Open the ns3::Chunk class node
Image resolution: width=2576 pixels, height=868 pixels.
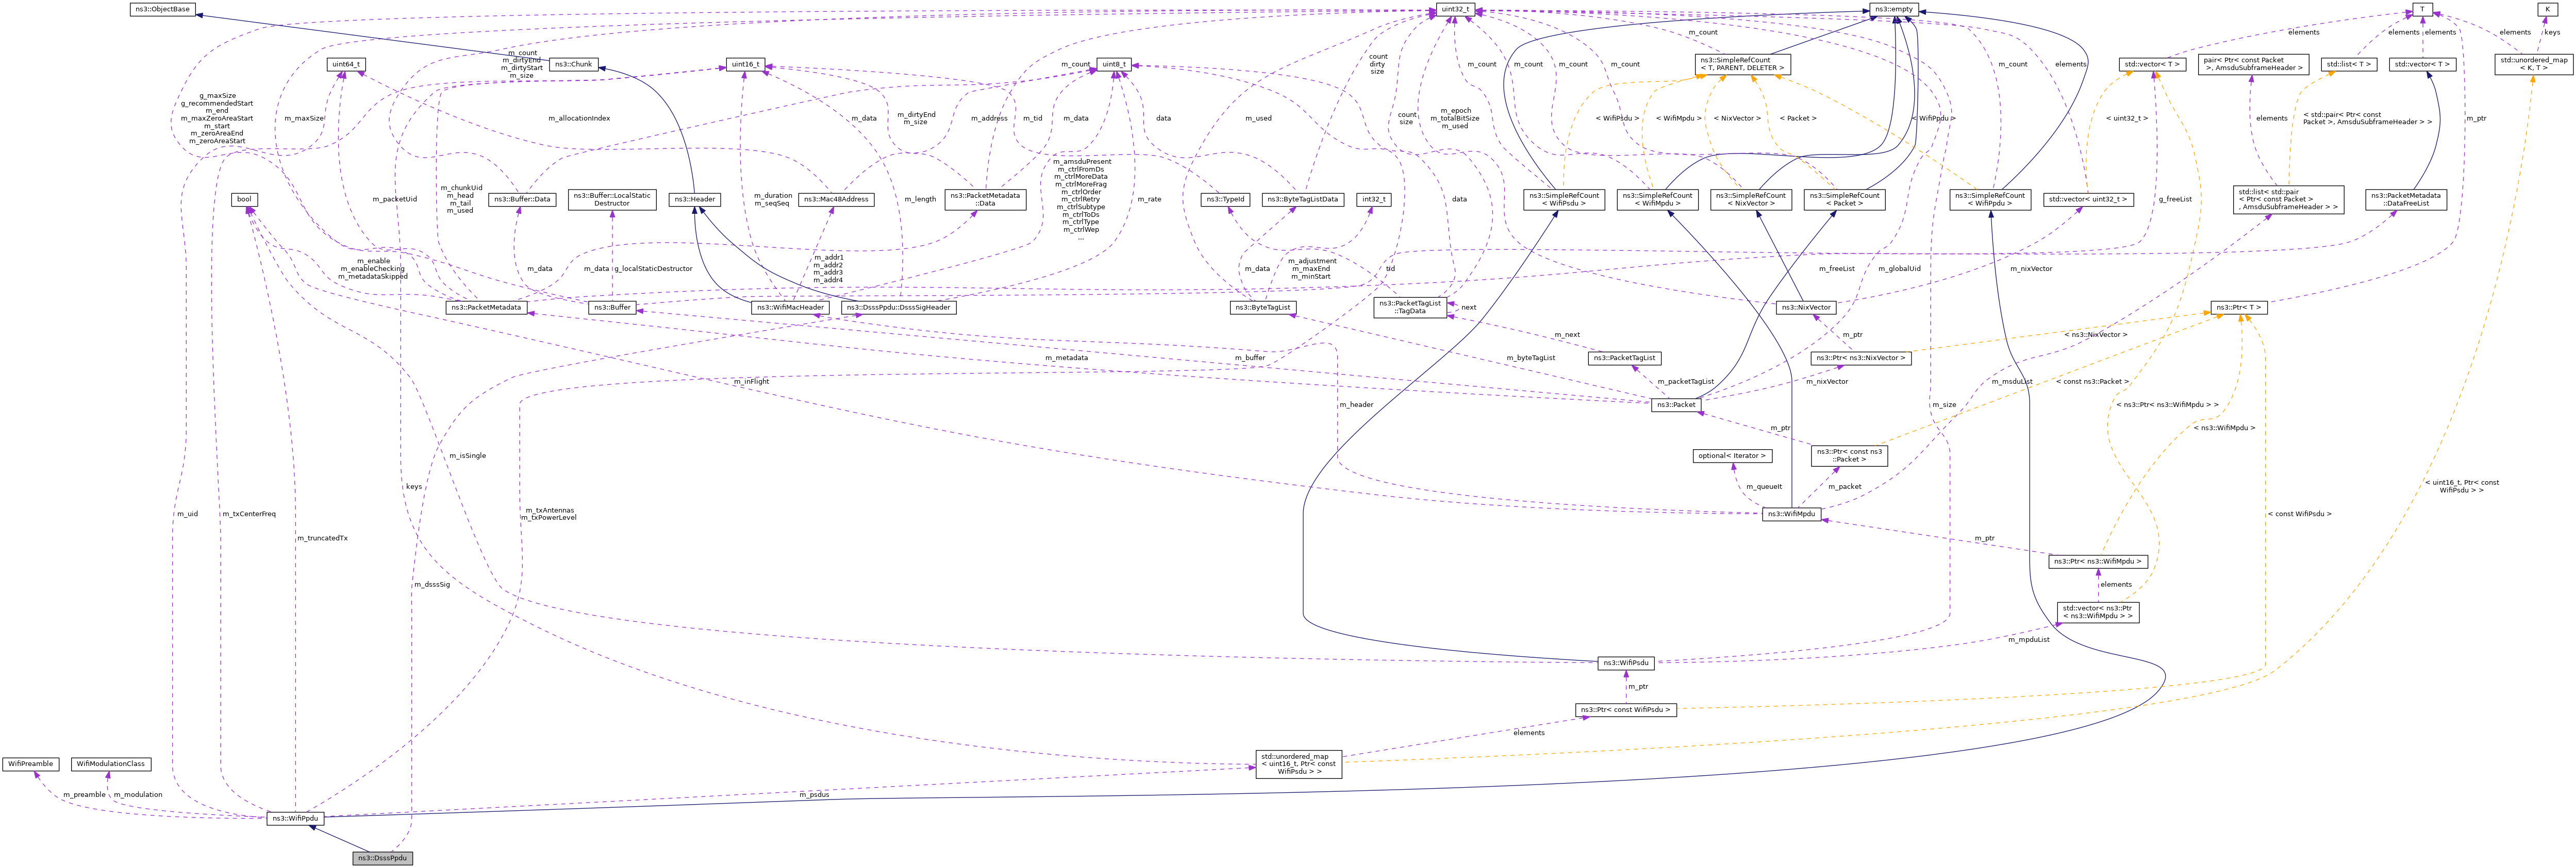574,64
